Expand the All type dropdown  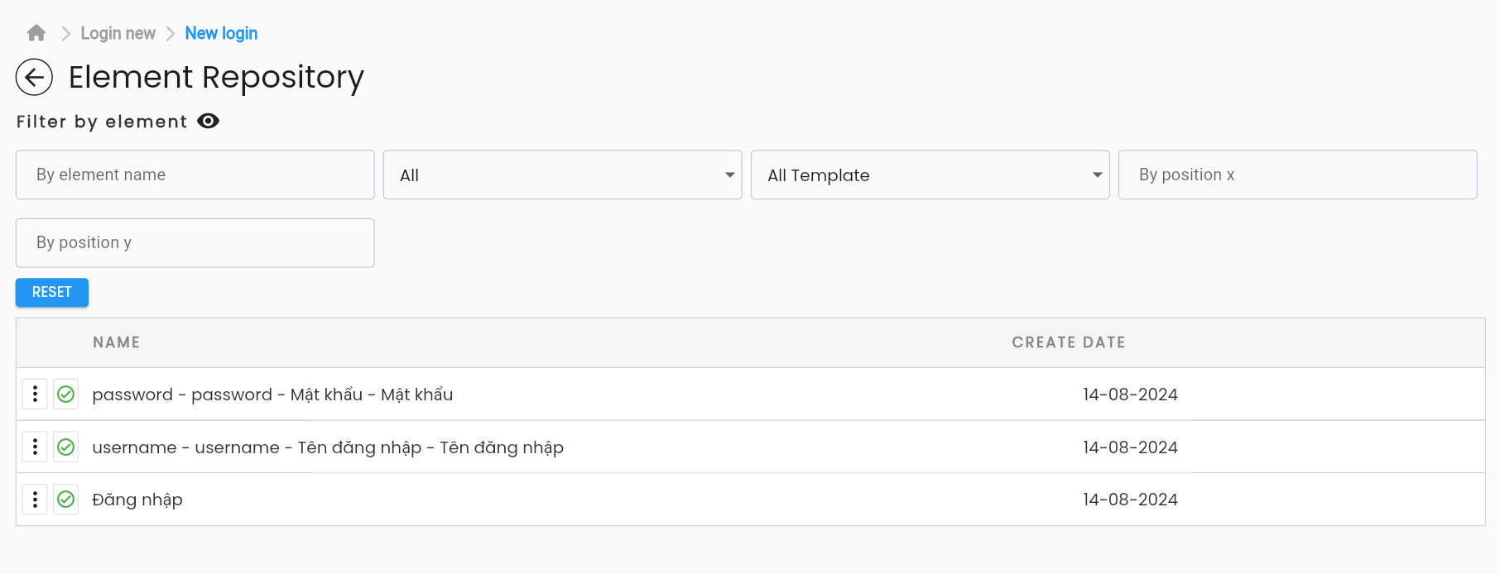point(563,175)
